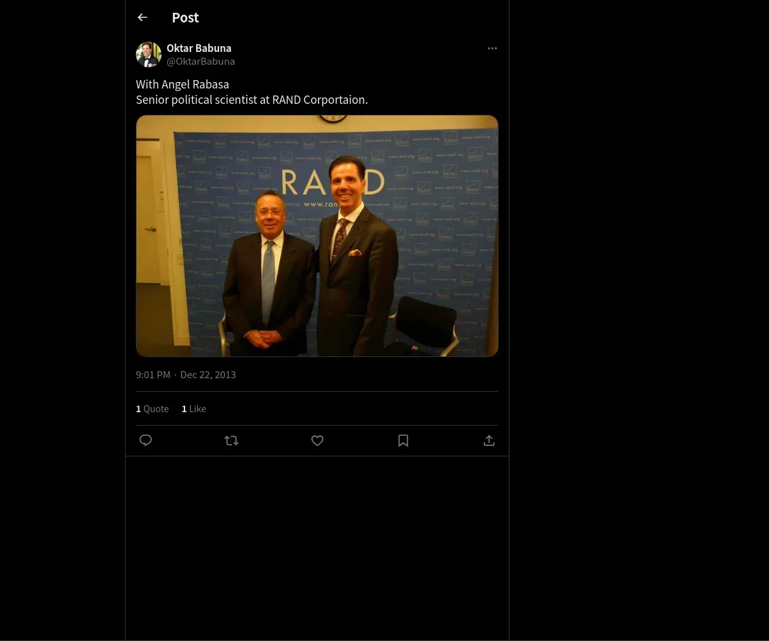
Task: View the 1 Quote list
Action: coord(153,409)
